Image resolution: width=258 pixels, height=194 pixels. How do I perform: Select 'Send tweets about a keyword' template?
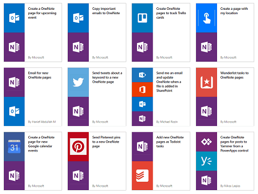(107, 77)
